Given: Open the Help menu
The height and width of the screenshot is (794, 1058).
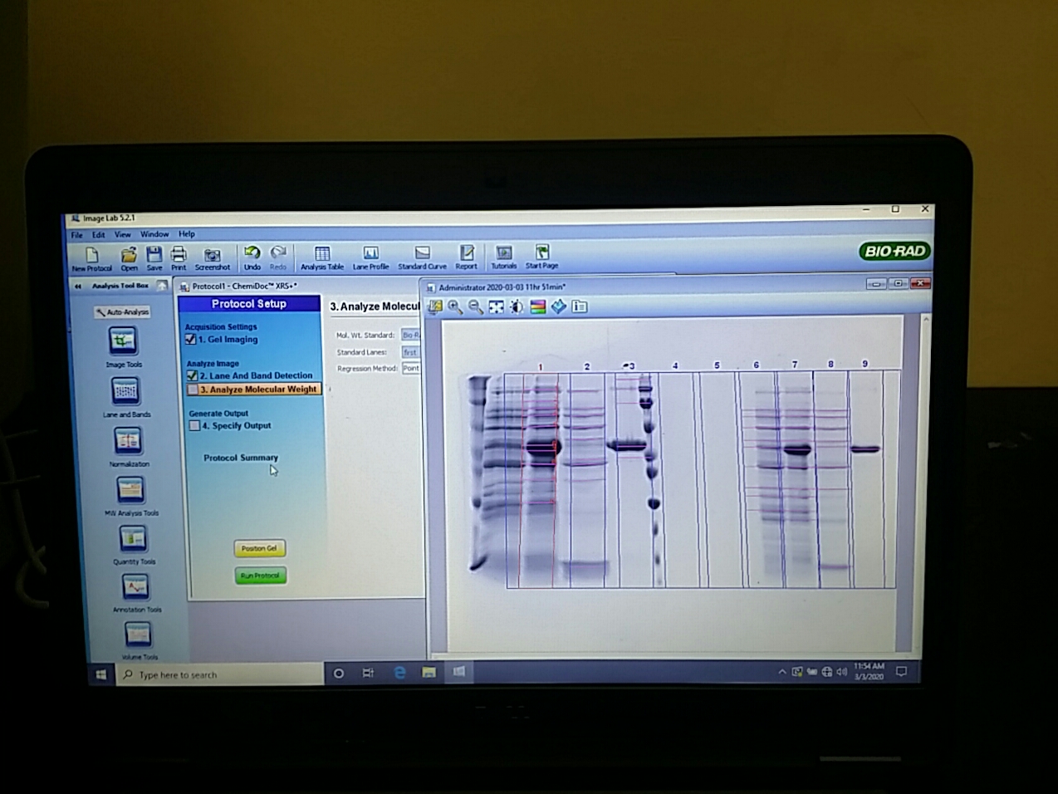Looking at the screenshot, I should 187,234.
